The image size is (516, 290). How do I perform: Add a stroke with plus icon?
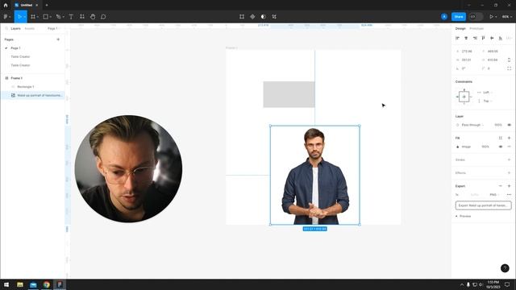pyautogui.click(x=509, y=159)
